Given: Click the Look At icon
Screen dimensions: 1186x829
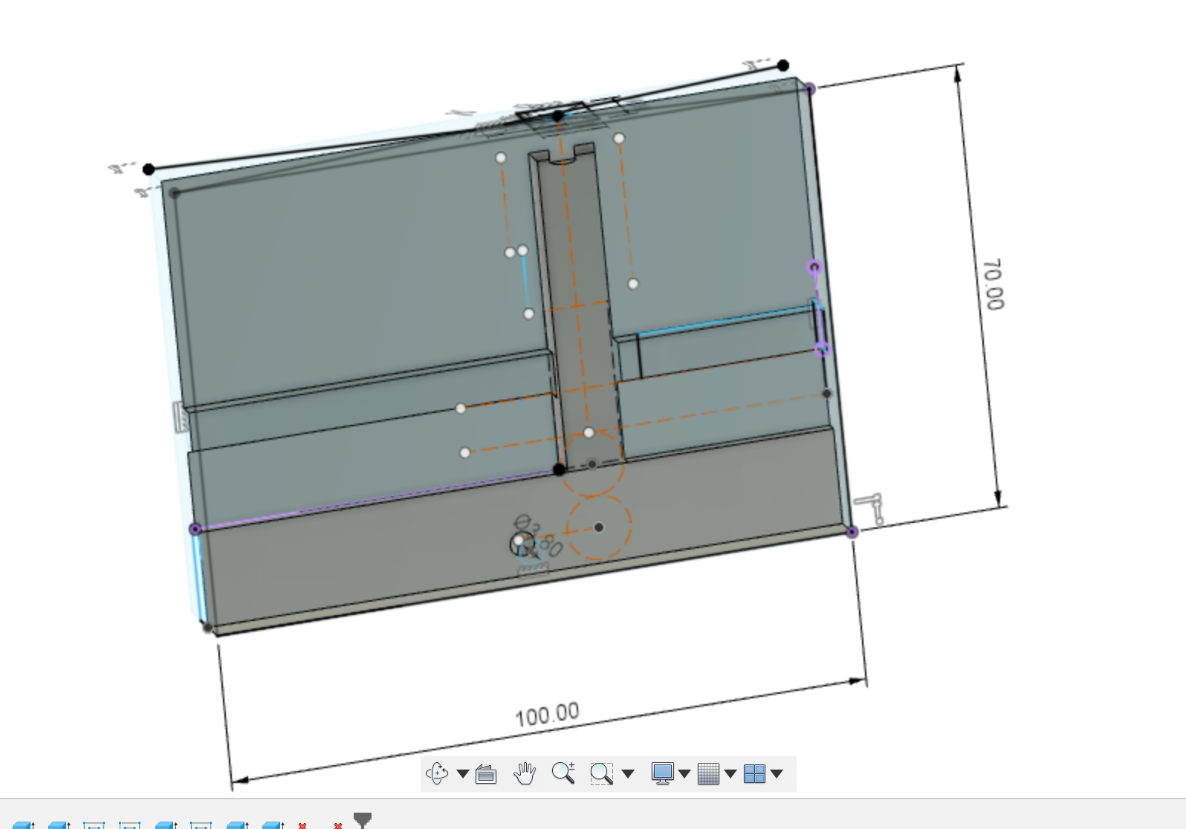Looking at the screenshot, I should (x=486, y=774).
